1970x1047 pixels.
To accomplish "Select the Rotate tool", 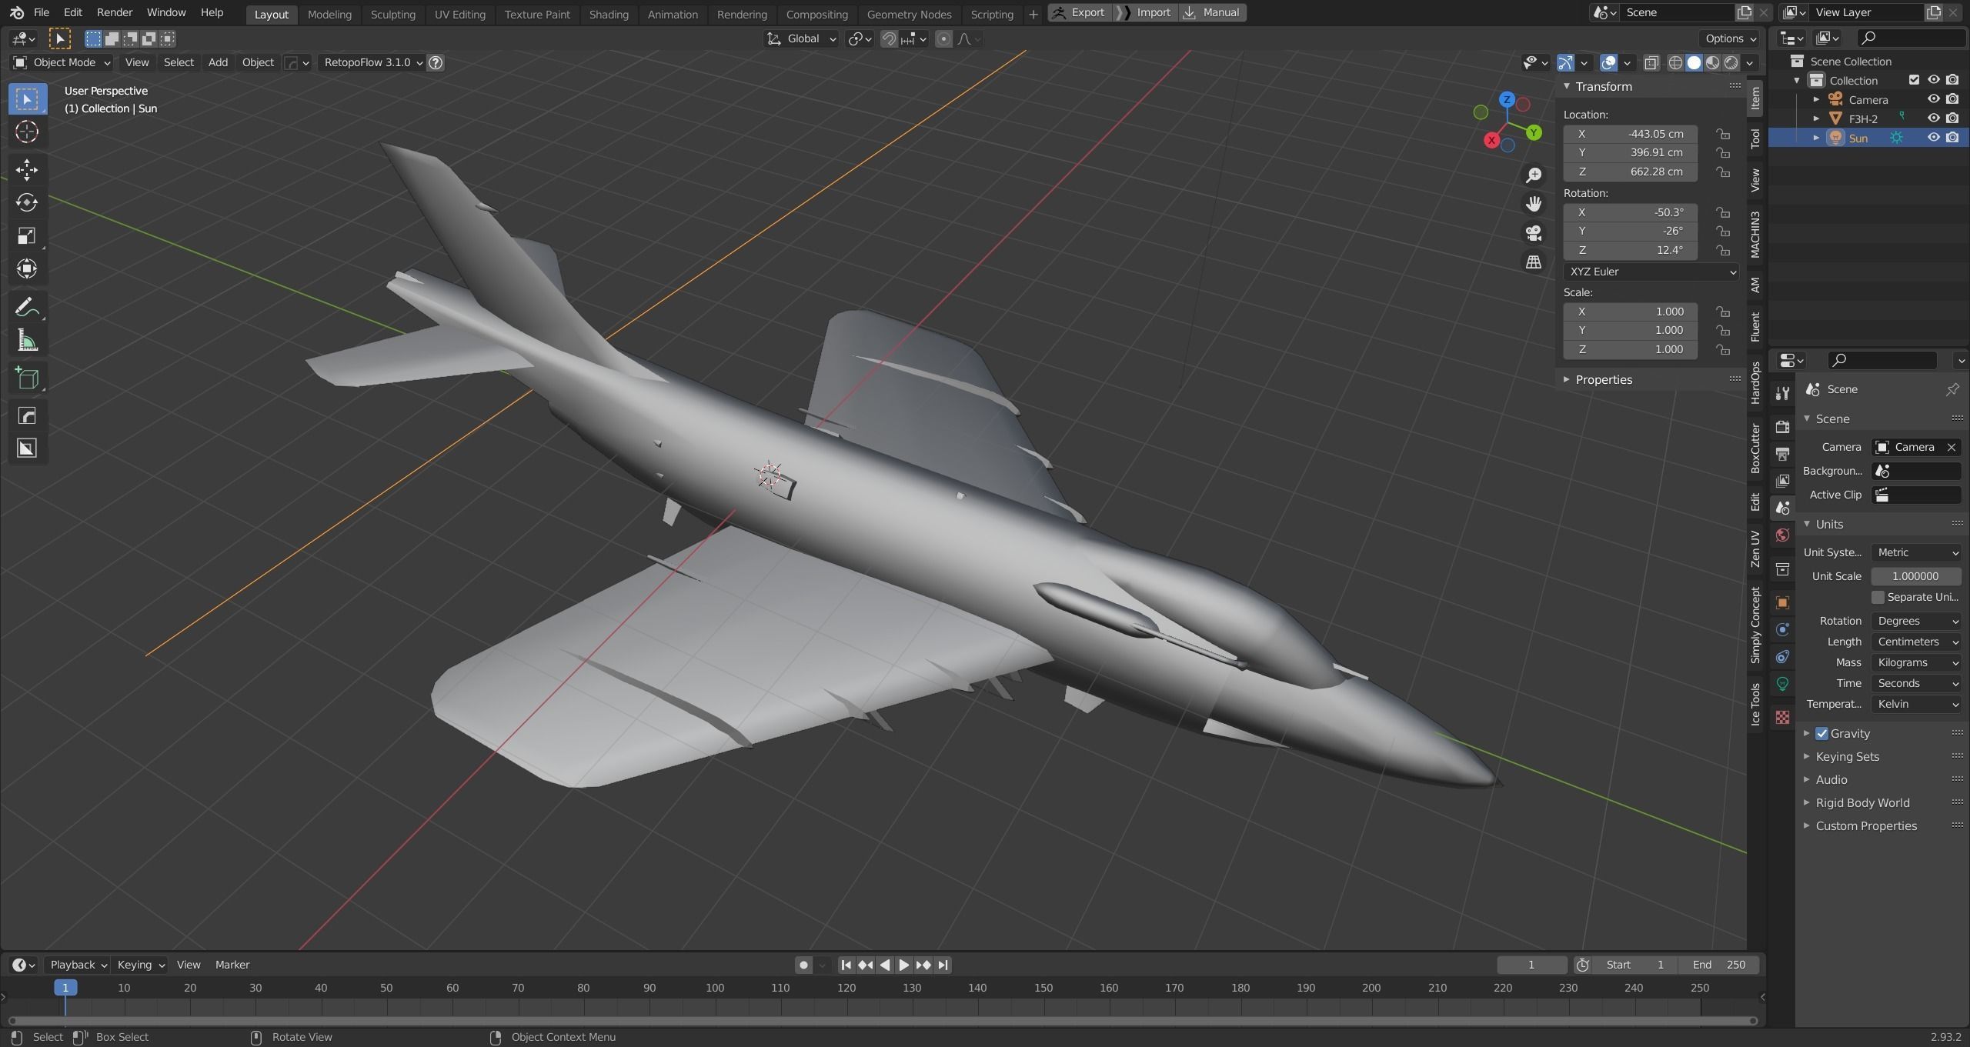I will [x=27, y=203].
